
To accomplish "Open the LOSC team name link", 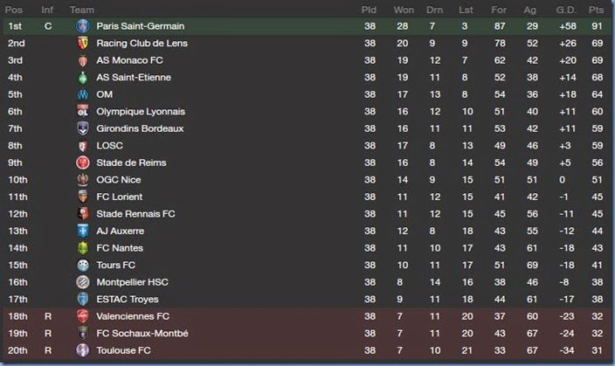I will 111,146.
